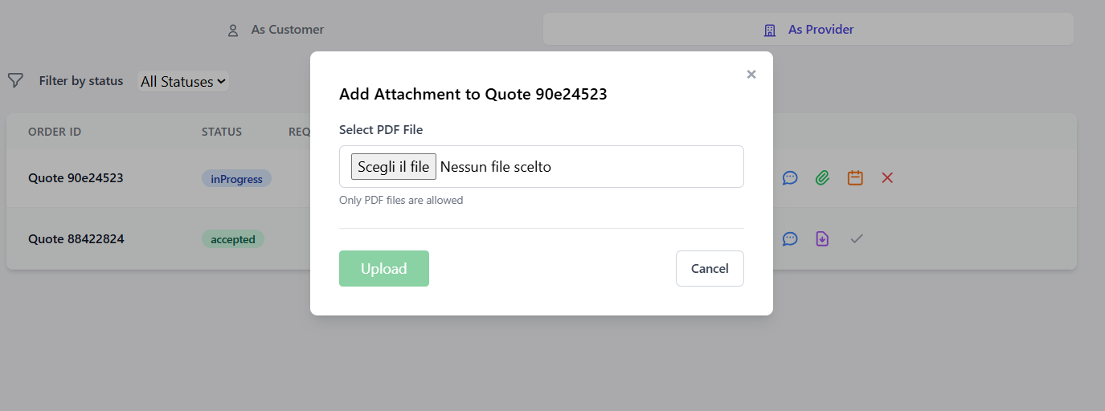Switch to the As Customer tab
This screenshot has width=1105, height=411.
coord(276,30)
